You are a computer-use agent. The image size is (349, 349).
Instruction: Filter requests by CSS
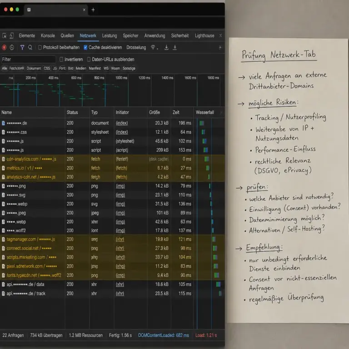47,68
